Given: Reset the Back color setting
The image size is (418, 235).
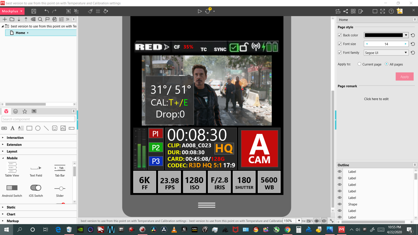Looking at the screenshot, I should tap(413, 35).
